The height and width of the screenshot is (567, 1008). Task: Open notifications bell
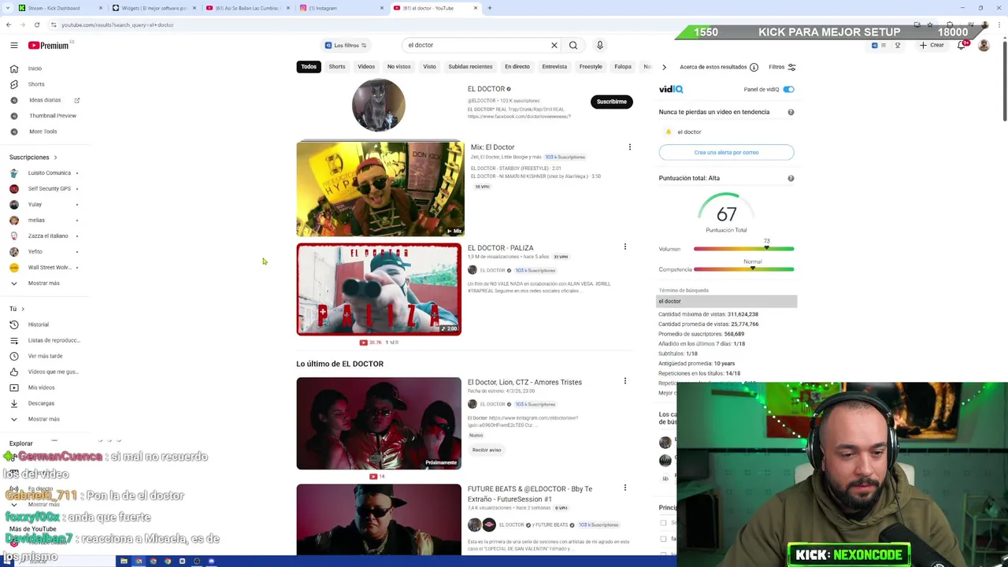pyautogui.click(x=961, y=45)
